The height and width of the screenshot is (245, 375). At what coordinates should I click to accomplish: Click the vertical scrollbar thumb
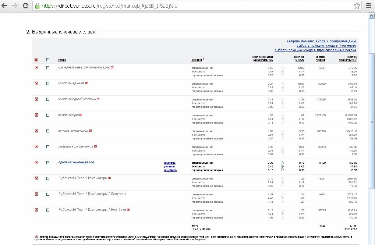371,121
